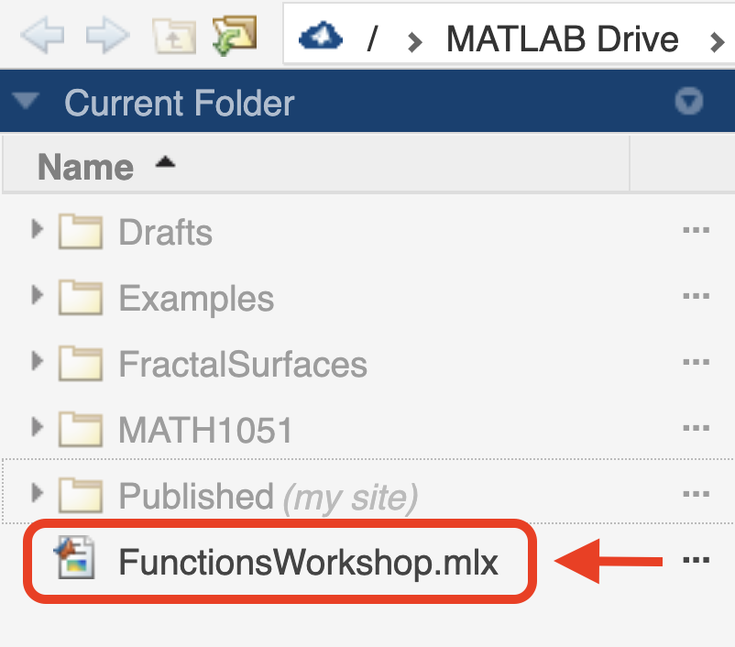Go up one folder level icon

coord(174,36)
